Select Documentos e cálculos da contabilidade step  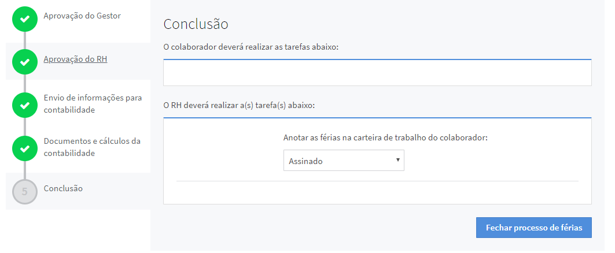(x=92, y=147)
